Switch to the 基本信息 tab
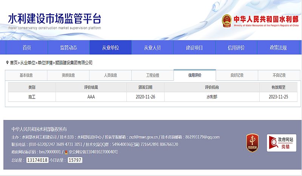Screen dimensions: 302x176 [26, 75]
